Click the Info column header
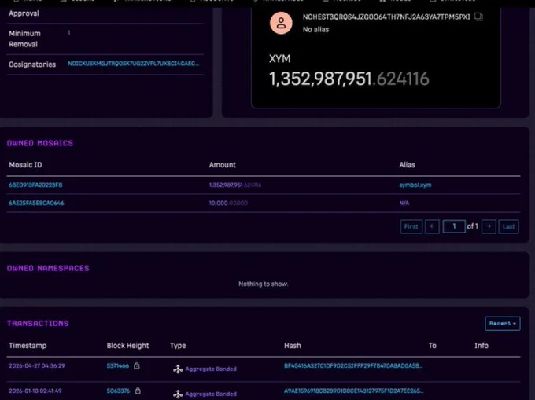Image resolution: width=535 pixels, height=400 pixels. tap(481, 346)
